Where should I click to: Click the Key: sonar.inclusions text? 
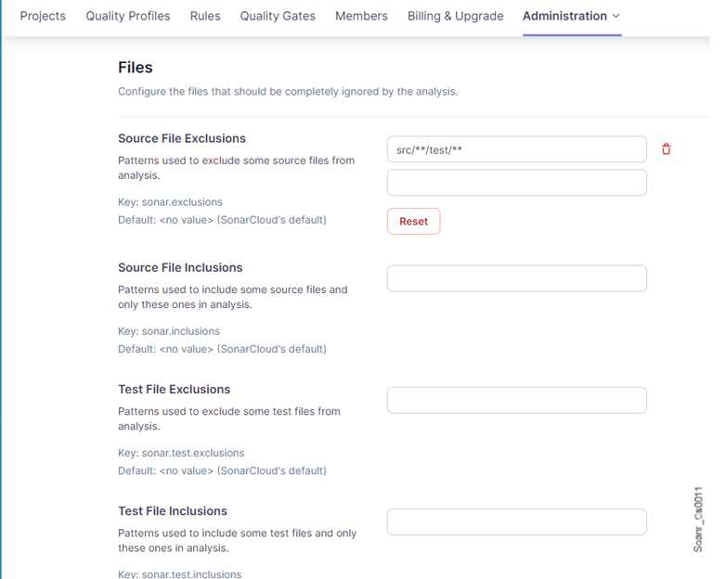point(169,331)
